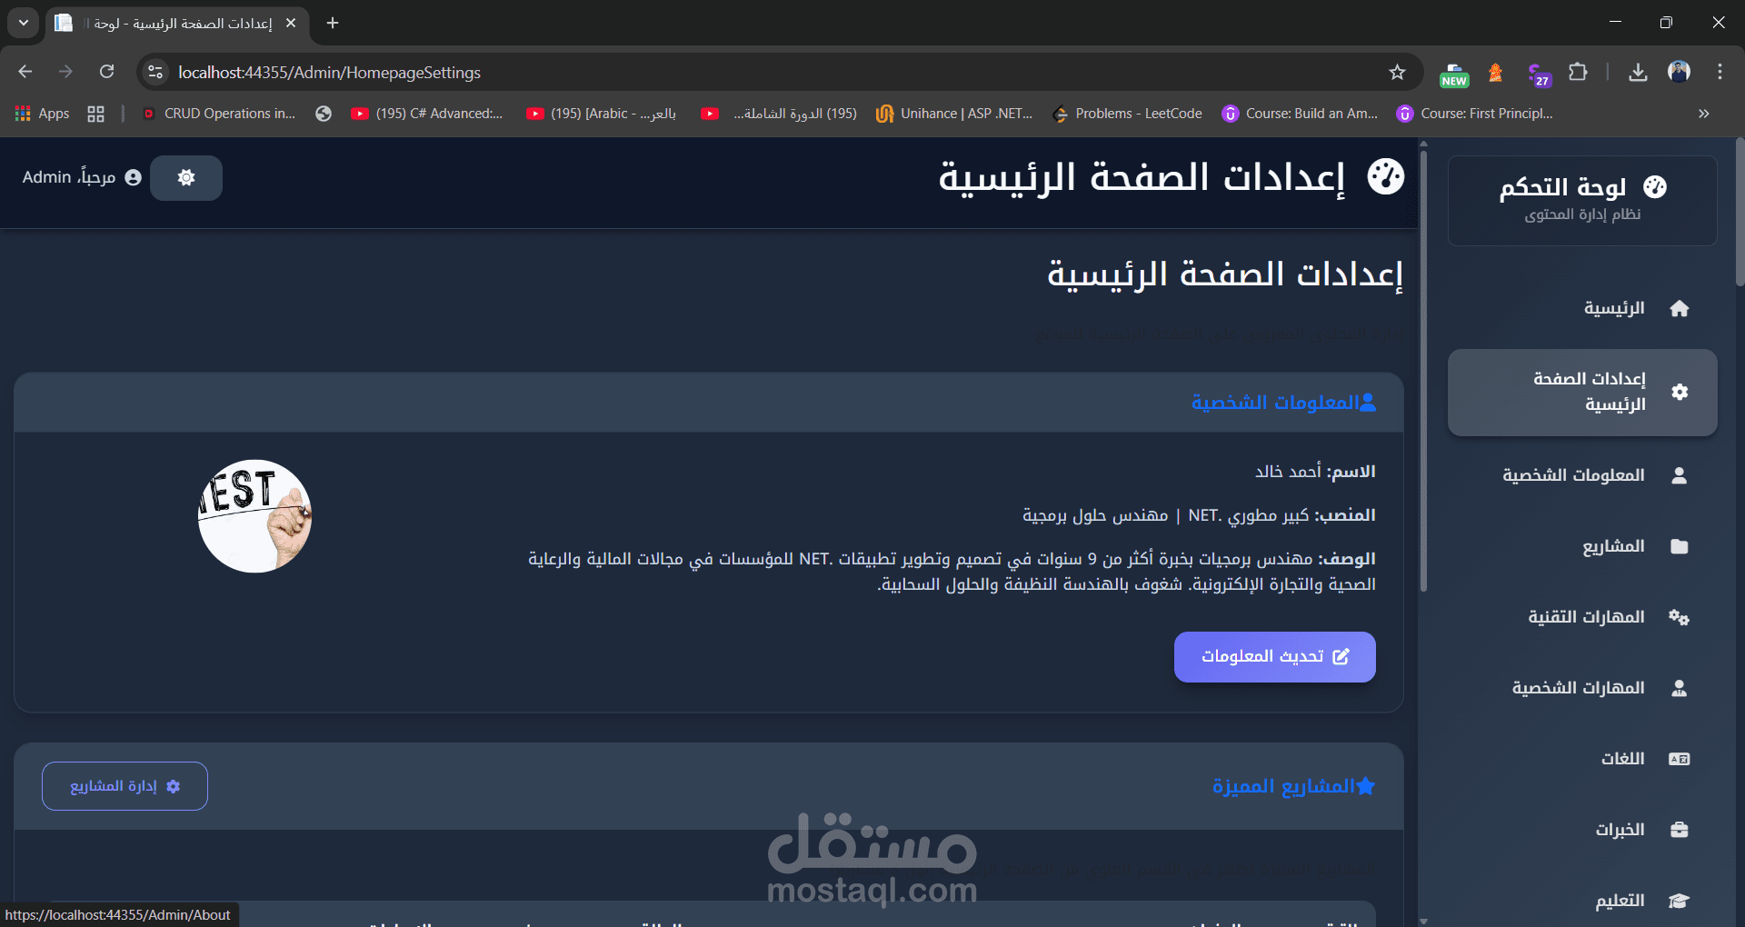Open اللغات sidebar item

click(x=1582, y=759)
